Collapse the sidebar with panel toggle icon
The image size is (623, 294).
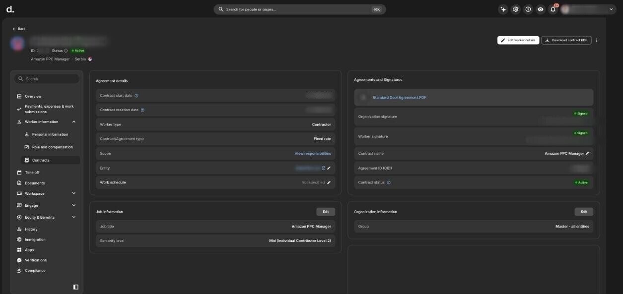(x=75, y=287)
